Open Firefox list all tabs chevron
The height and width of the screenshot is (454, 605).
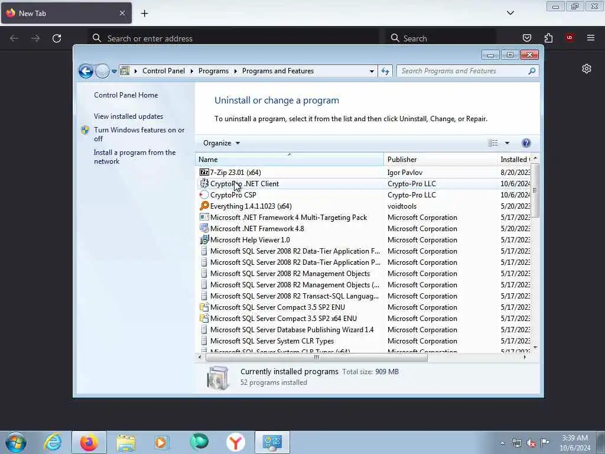point(510,13)
